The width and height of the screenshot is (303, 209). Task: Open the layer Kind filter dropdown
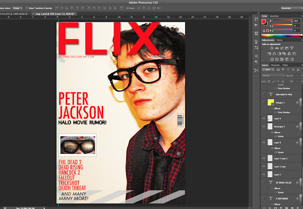tap(268, 69)
